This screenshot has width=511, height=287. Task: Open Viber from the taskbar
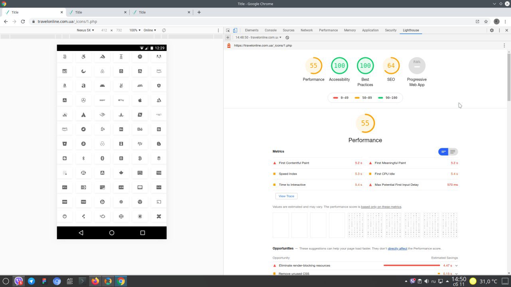pos(18,281)
